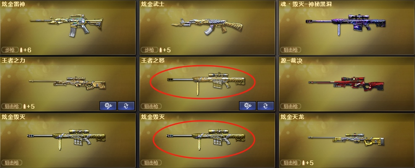
Task: Open gear-wrench upgrade icon on 王者之力 card
Action: (108, 106)
